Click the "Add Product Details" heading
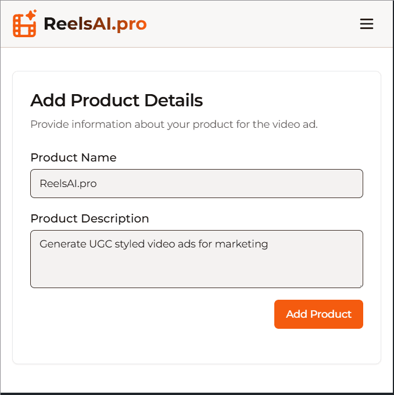 (116, 100)
